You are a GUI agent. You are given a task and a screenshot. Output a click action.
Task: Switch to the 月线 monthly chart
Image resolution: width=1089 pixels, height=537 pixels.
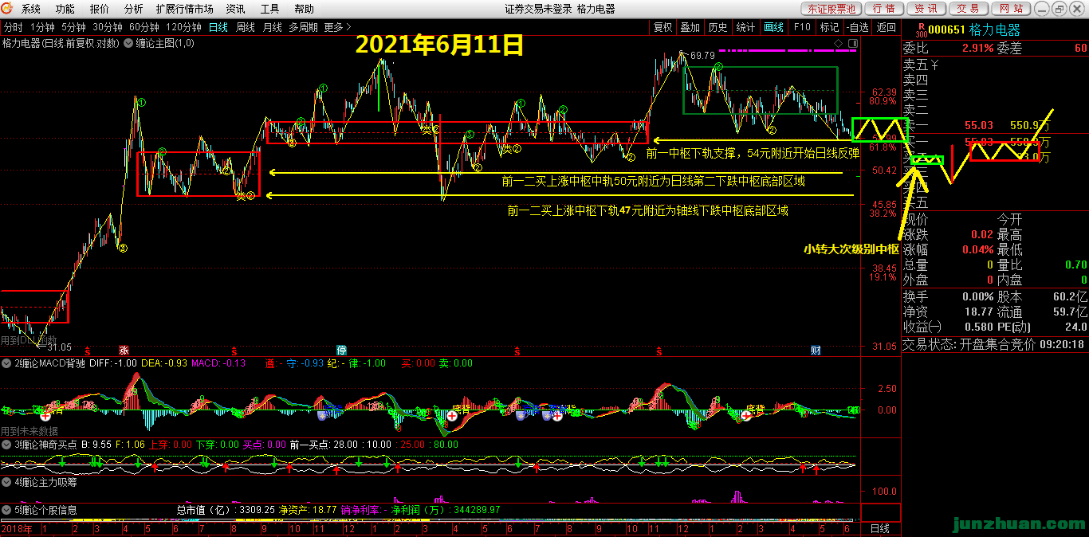[x=273, y=27]
